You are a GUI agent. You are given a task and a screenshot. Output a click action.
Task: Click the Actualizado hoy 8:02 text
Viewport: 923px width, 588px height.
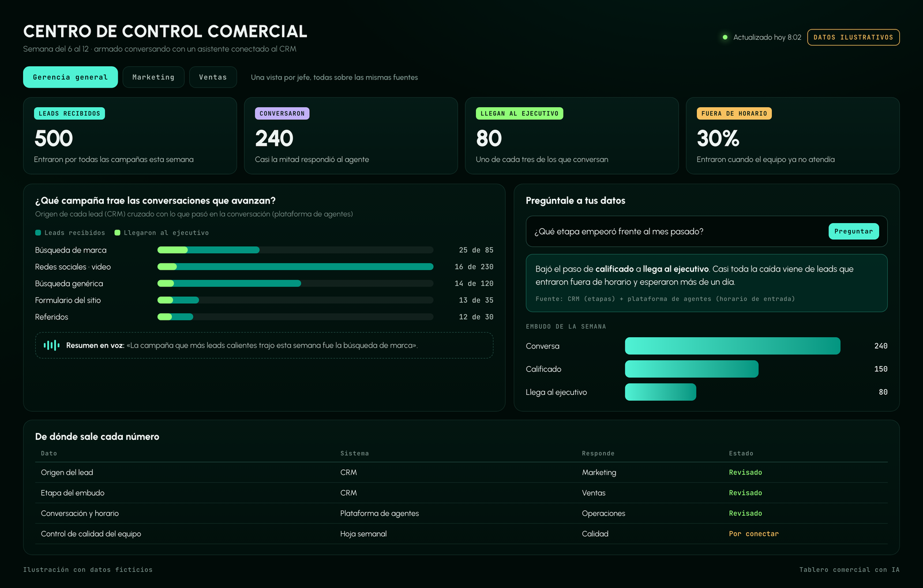coord(767,37)
